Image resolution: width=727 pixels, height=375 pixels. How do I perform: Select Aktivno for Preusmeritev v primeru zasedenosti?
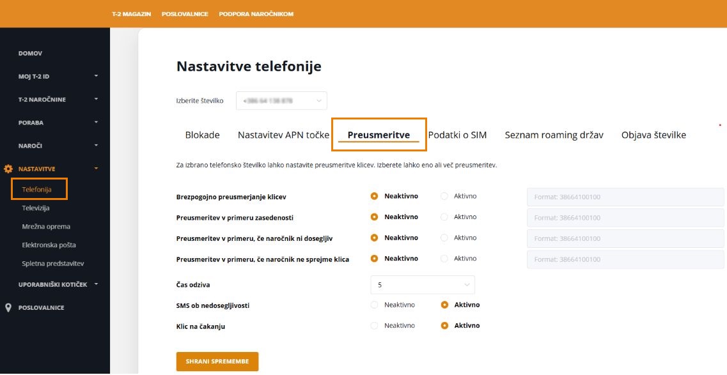(444, 217)
